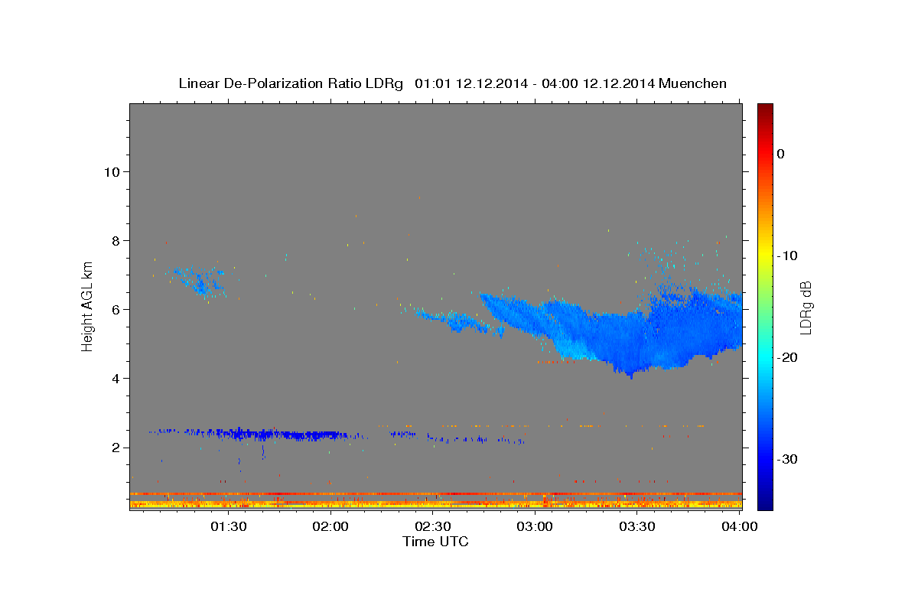Screen dimensions: 918x612
Task: Click the colorbar tick label -10
Action: pyautogui.click(x=788, y=256)
